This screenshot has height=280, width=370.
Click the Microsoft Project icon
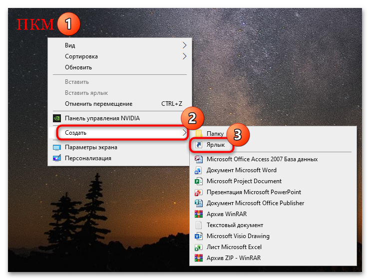[199, 181]
